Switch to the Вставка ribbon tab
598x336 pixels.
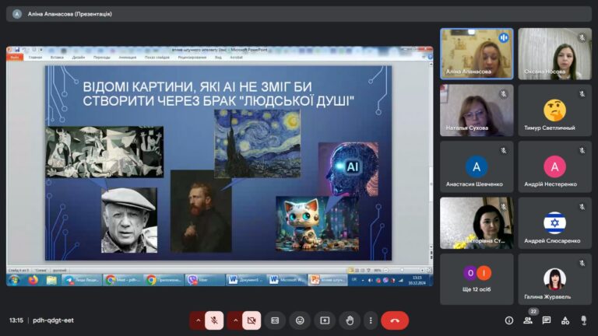pyautogui.click(x=57, y=57)
